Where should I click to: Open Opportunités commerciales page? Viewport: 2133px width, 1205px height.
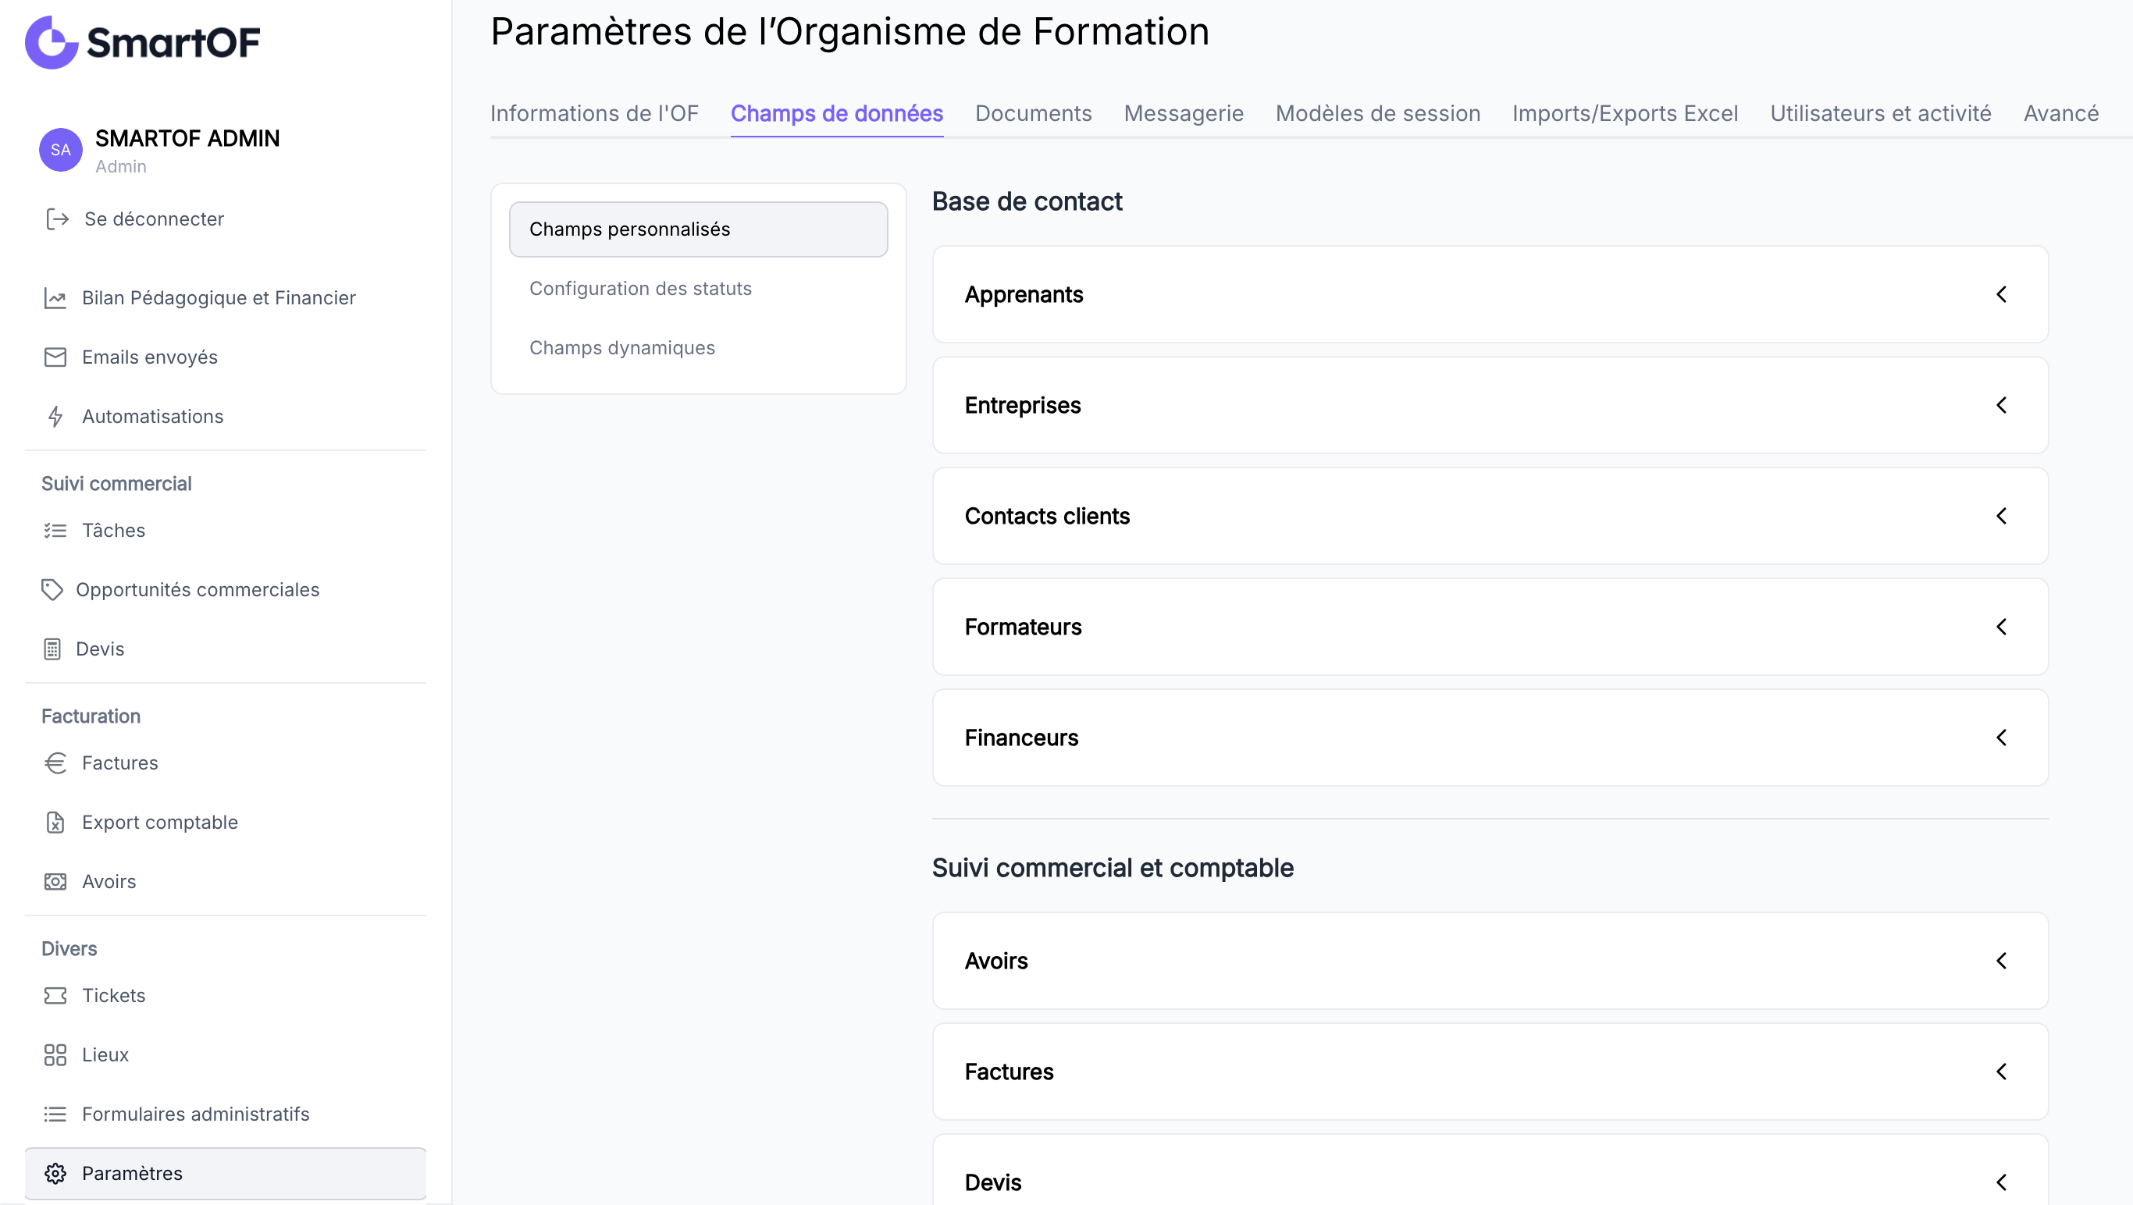pos(198,589)
